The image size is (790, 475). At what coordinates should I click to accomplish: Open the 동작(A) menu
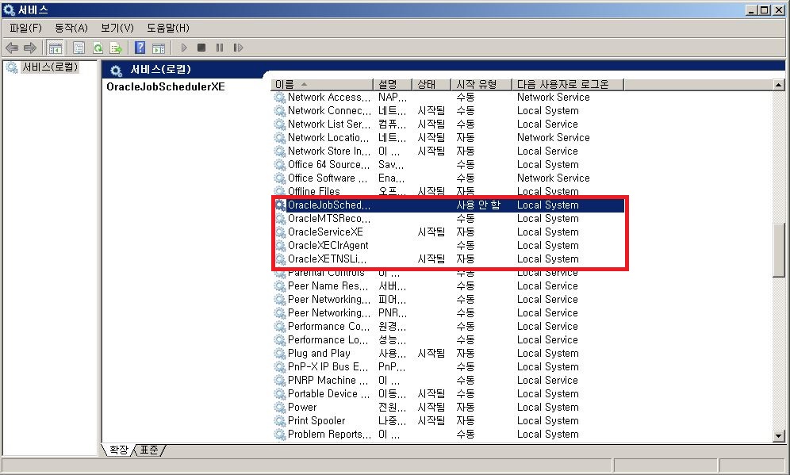71,28
